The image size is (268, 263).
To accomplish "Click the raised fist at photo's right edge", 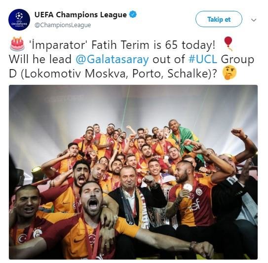I will click(x=238, y=132).
